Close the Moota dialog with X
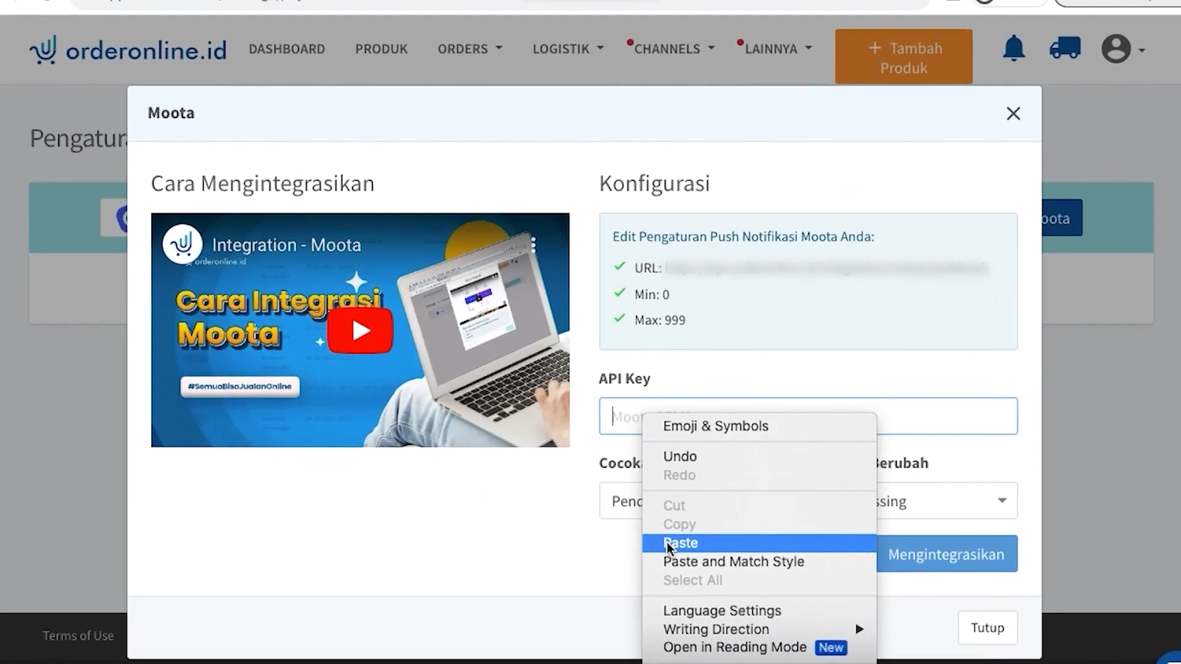 pos(1013,114)
